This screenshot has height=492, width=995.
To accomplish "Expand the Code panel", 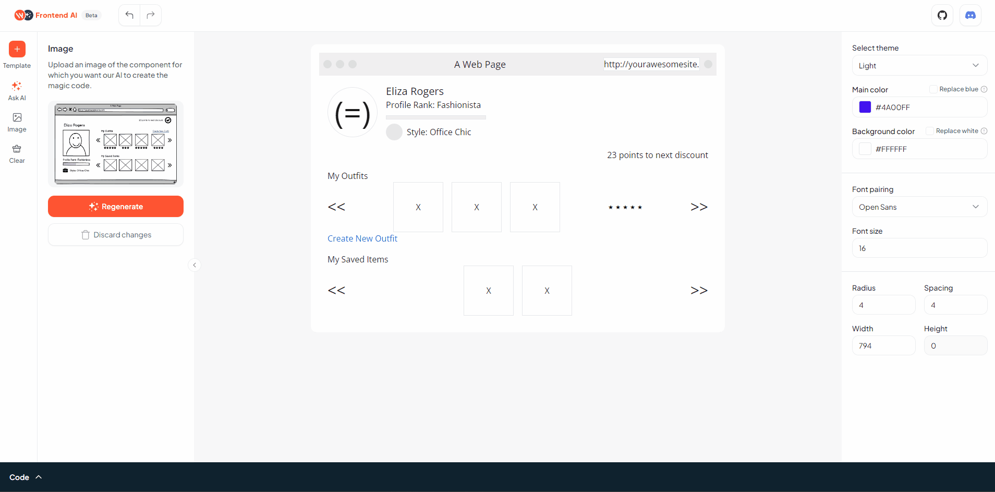I will click(25, 477).
